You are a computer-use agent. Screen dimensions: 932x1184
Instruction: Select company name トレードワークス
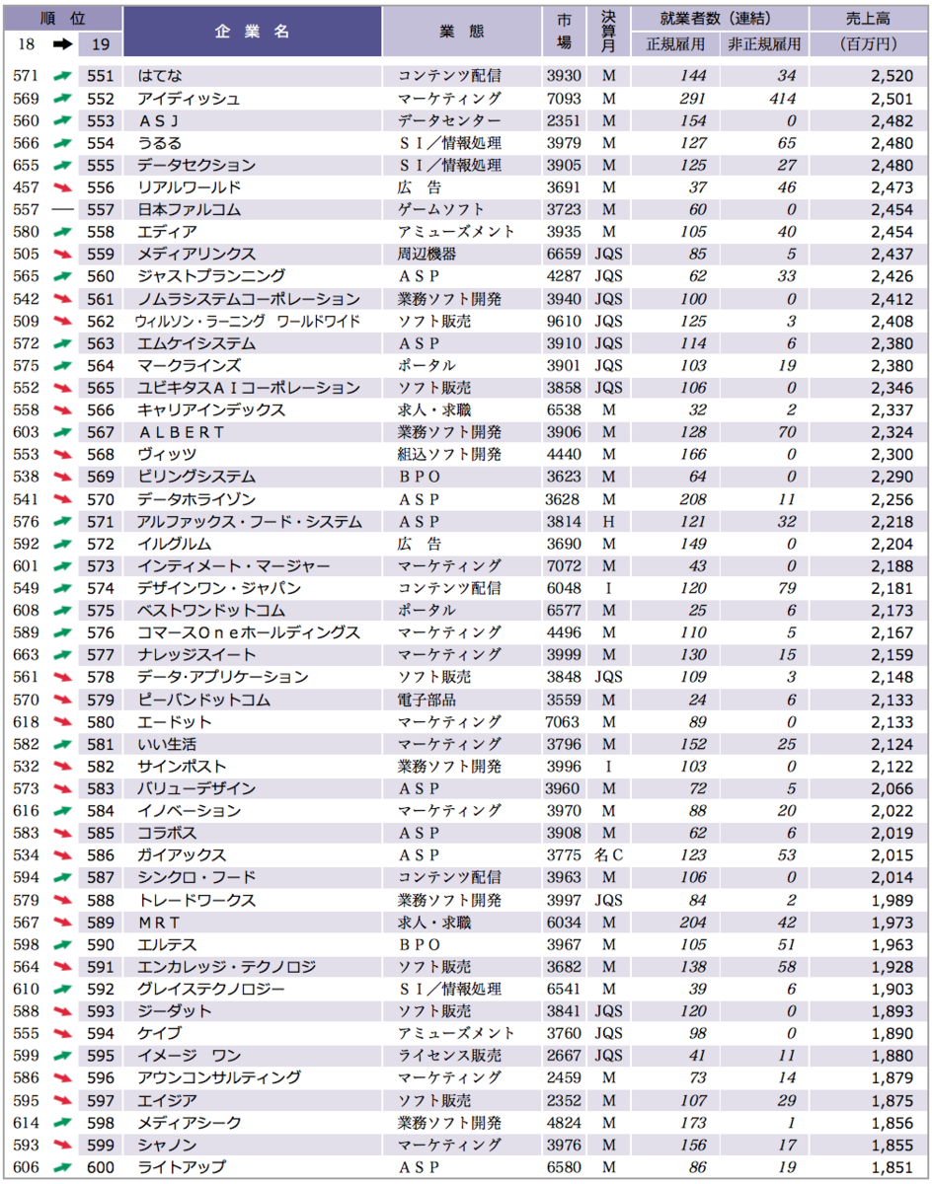click(197, 900)
